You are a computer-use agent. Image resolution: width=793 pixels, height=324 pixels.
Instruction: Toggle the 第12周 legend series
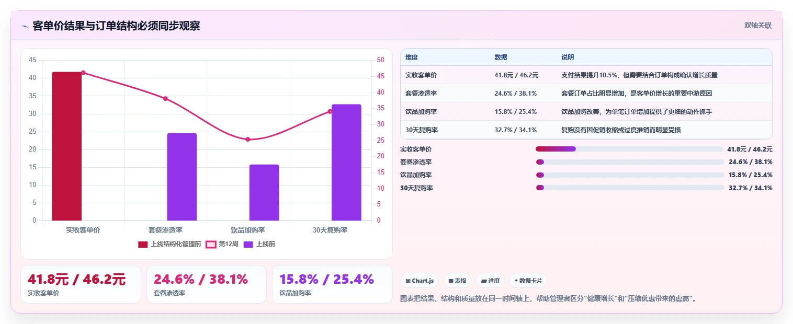[x=222, y=244]
